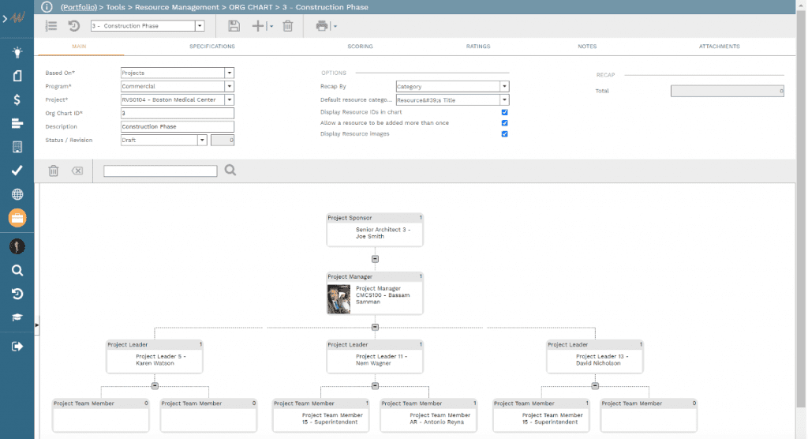Toggle Display Resource IDs in chart checkbox

tap(504, 112)
